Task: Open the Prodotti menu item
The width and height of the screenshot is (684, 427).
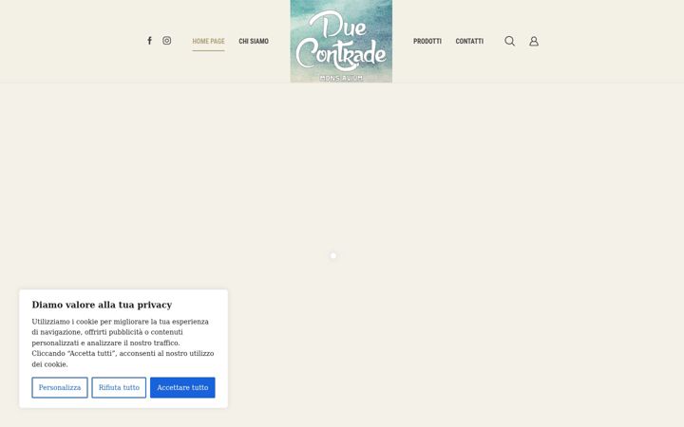Action: [427, 41]
